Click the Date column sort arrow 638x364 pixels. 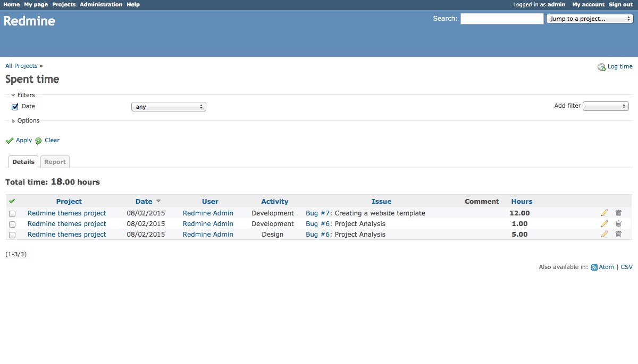click(158, 202)
